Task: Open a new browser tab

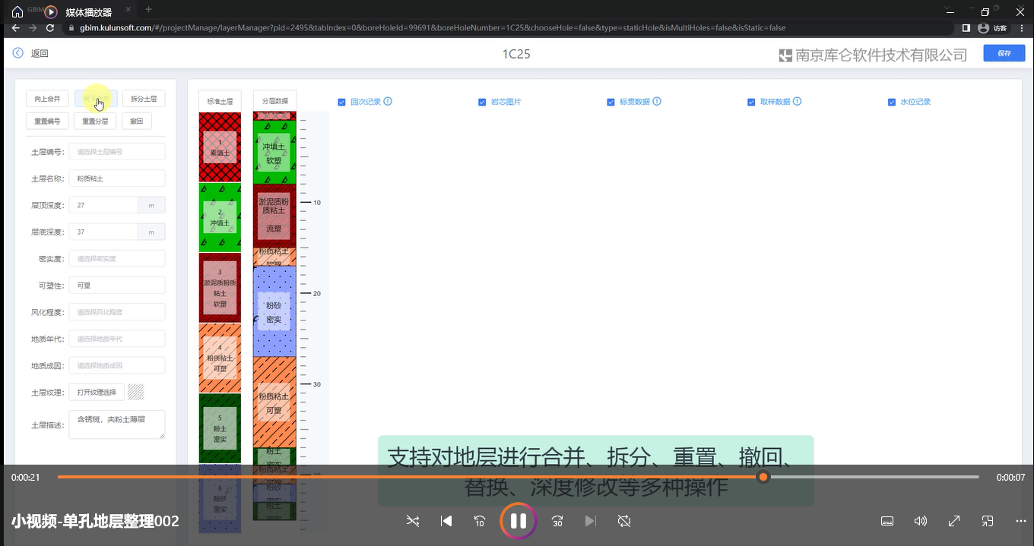Action: tap(148, 10)
